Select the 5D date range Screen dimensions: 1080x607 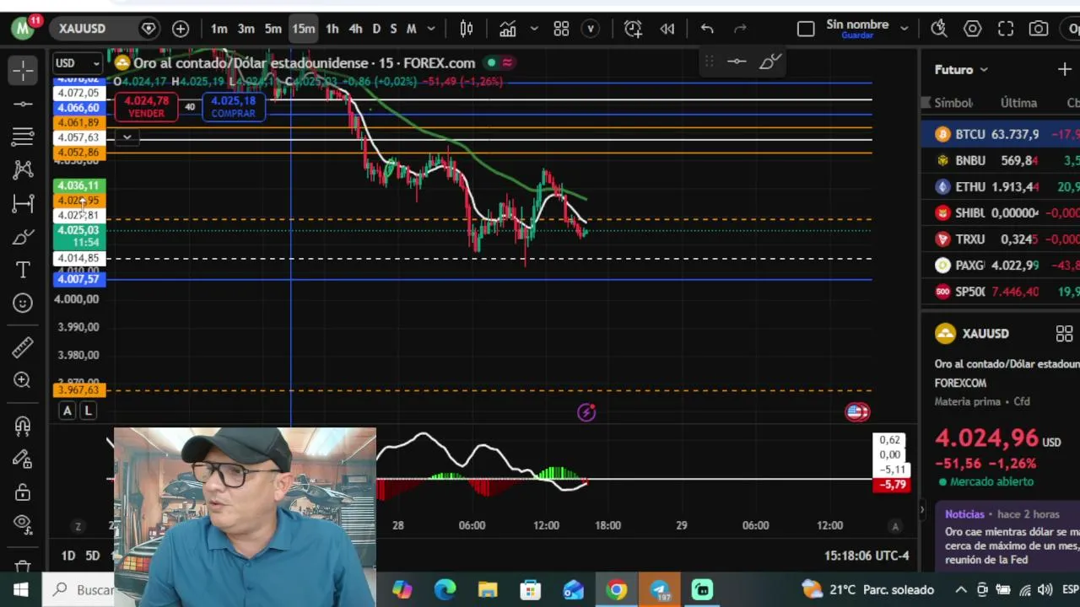[x=93, y=556]
